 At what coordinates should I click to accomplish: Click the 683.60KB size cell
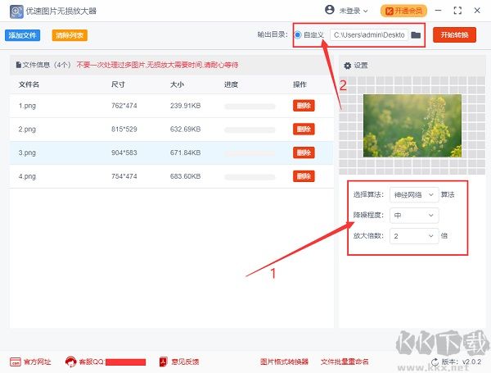[x=186, y=176]
